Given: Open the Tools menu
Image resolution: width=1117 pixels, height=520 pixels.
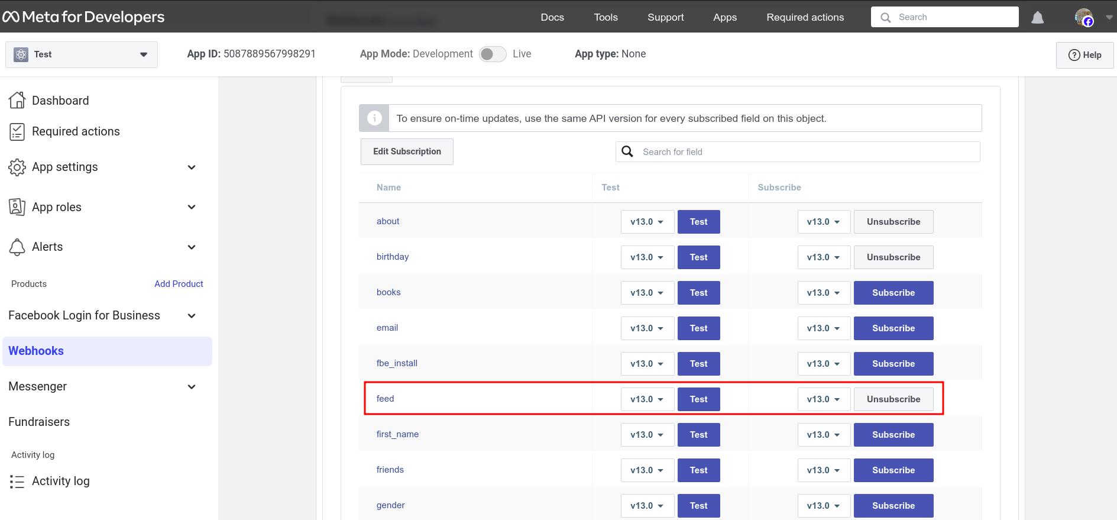Looking at the screenshot, I should 606,17.
